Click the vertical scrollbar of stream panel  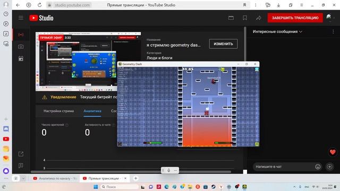(x=245, y=45)
